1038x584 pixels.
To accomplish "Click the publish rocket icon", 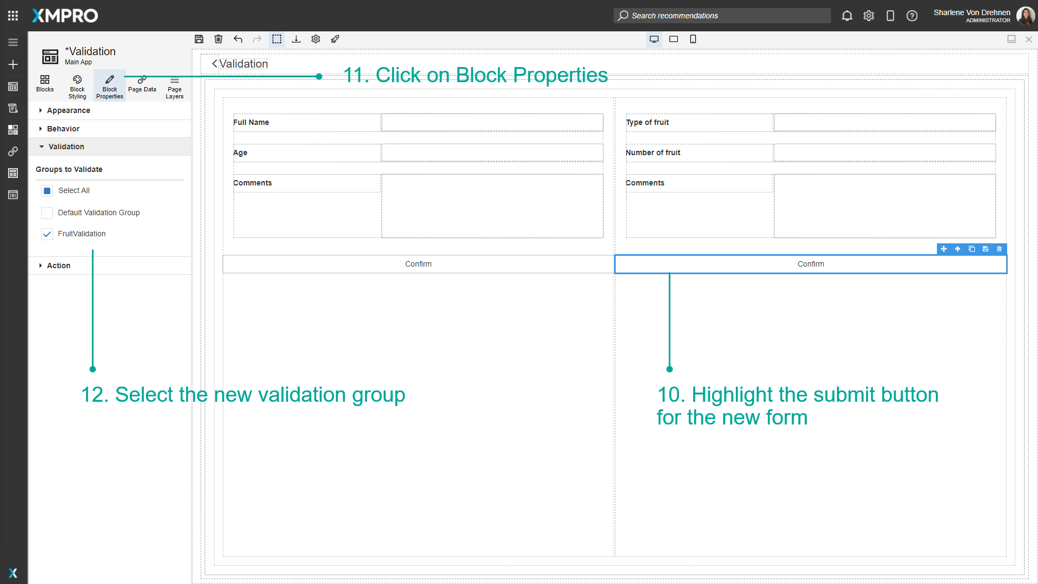I will 335,39.
